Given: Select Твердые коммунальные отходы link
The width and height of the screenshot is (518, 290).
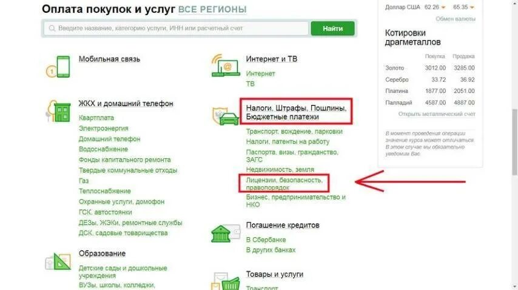Looking at the screenshot, I should click(128, 170).
